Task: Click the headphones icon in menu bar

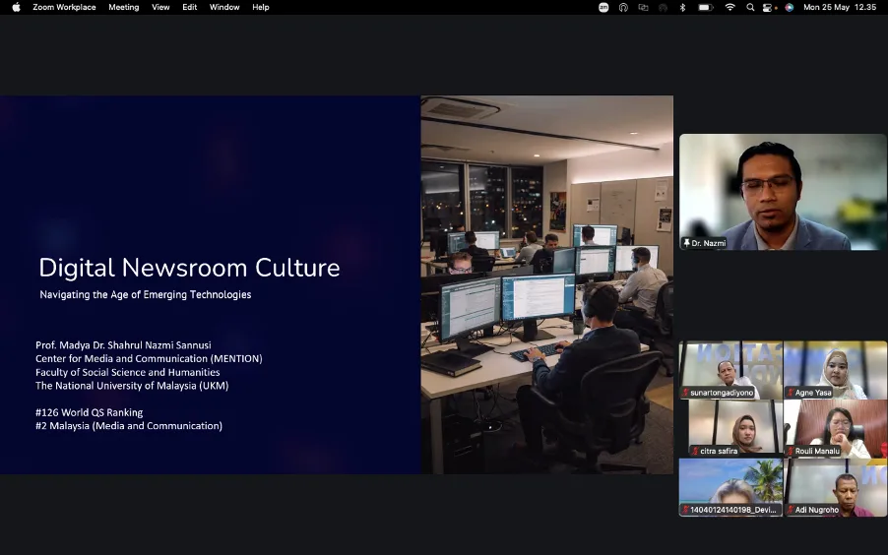Action: 623,7
